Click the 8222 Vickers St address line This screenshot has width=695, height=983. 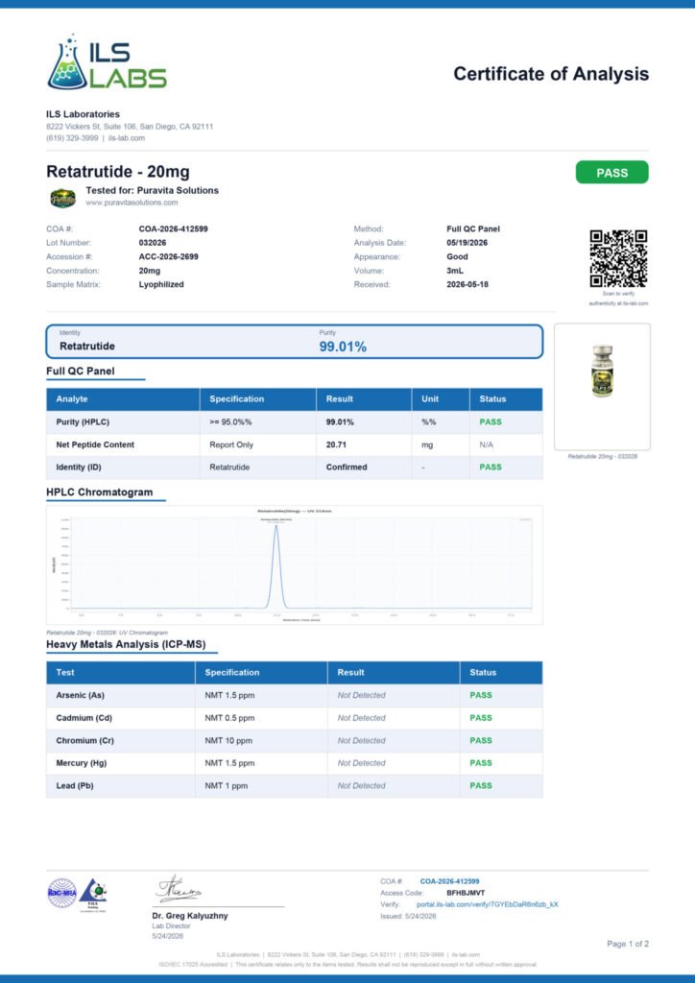130,126
